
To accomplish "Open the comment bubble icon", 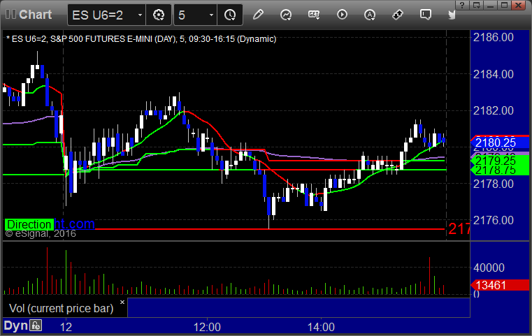I will click(425, 15).
